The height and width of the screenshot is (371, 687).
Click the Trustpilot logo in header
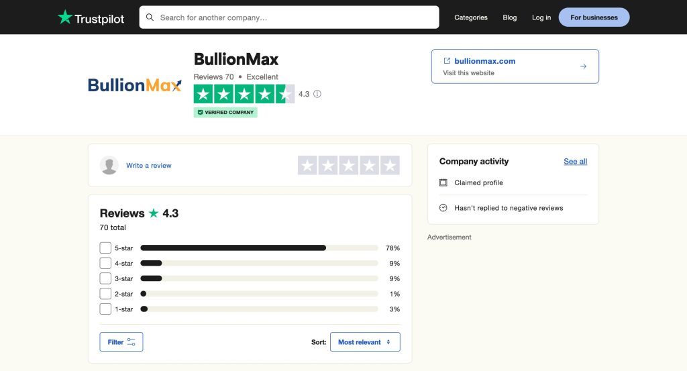(x=91, y=17)
